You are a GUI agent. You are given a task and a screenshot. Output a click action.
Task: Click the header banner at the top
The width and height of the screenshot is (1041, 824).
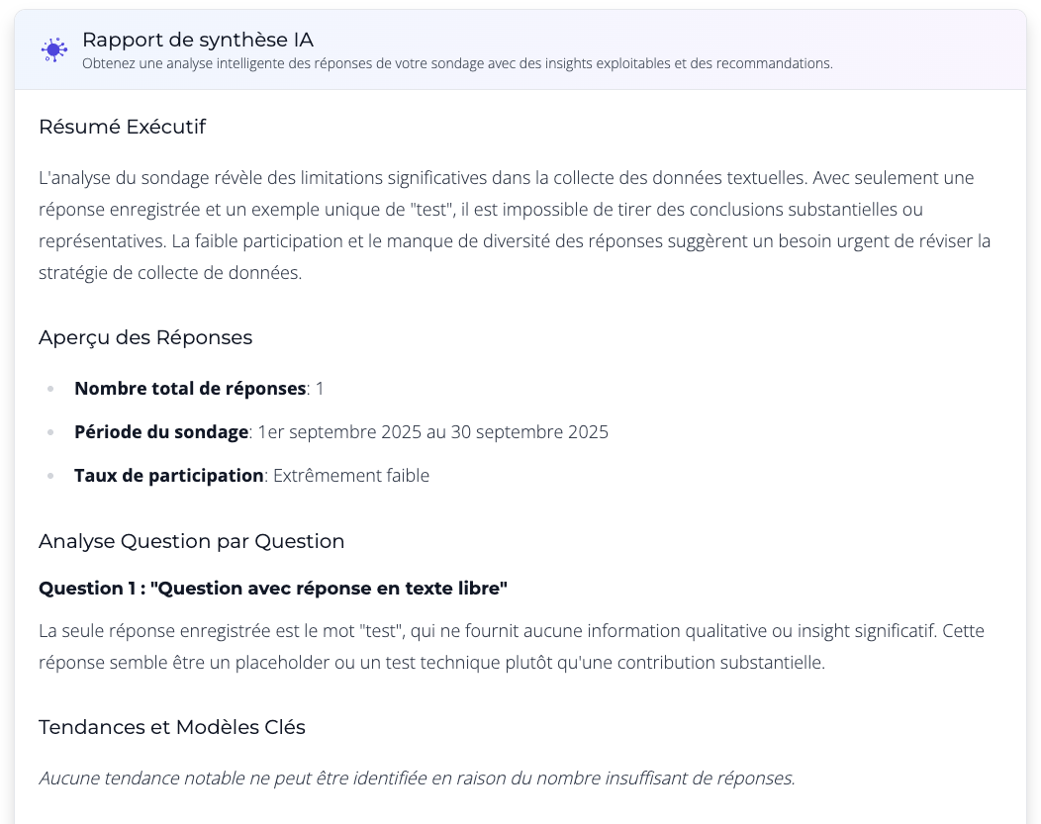coord(520,48)
